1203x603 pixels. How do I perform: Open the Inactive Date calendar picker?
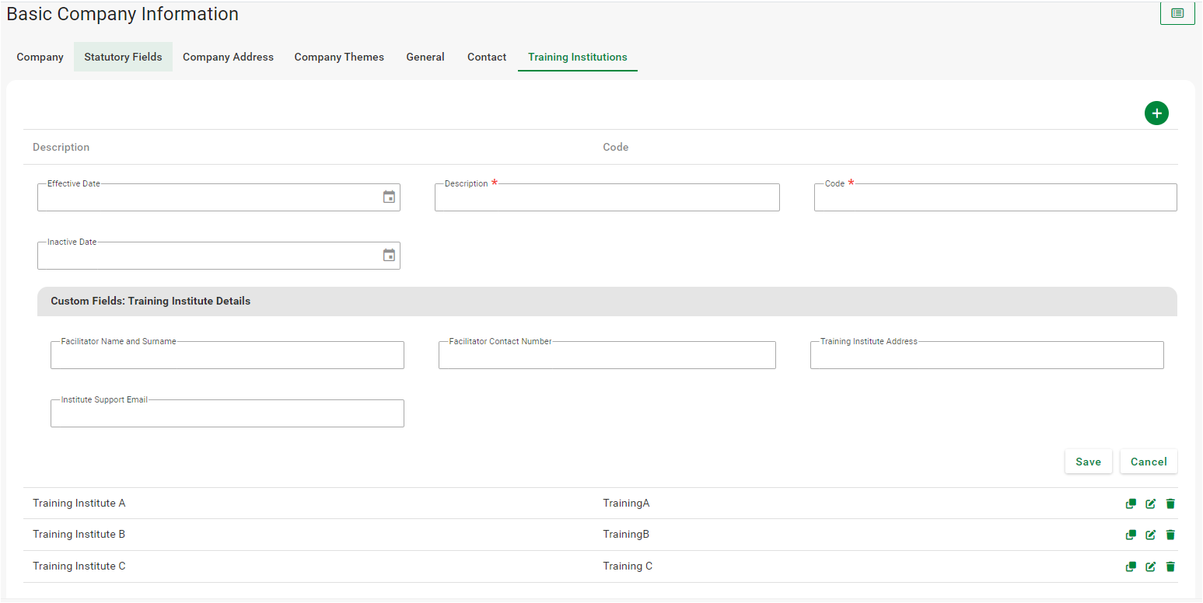coord(389,256)
